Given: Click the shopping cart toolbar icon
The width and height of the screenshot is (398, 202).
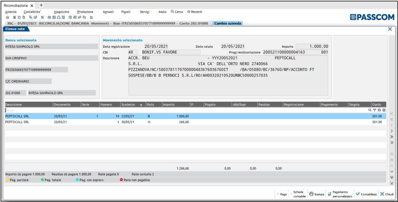Looking at the screenshot, I should (x=91, y=17).
